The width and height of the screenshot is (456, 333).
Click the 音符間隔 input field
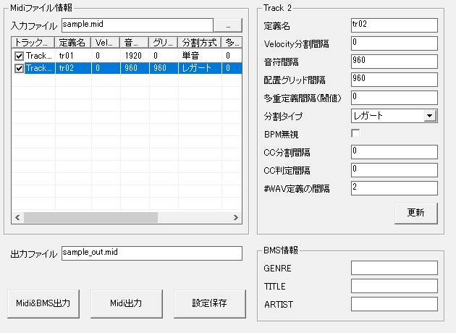pos(394,62)
